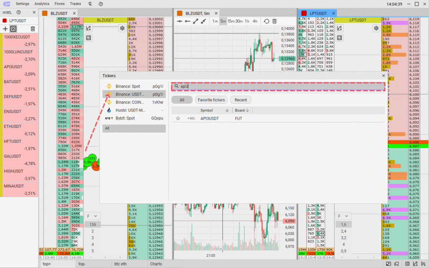Switch to the BLZUSDT, 5m chart tab
This screenshot has height=268, width=429.
(198, 13)
